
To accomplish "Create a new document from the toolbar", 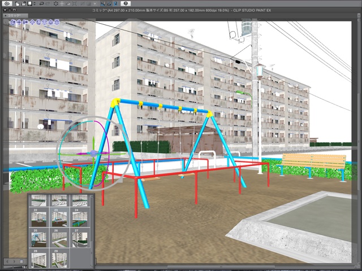I will [x=18, y=4].
